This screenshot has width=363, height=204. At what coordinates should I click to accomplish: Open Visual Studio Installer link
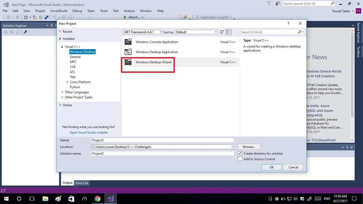coord(89,133)
